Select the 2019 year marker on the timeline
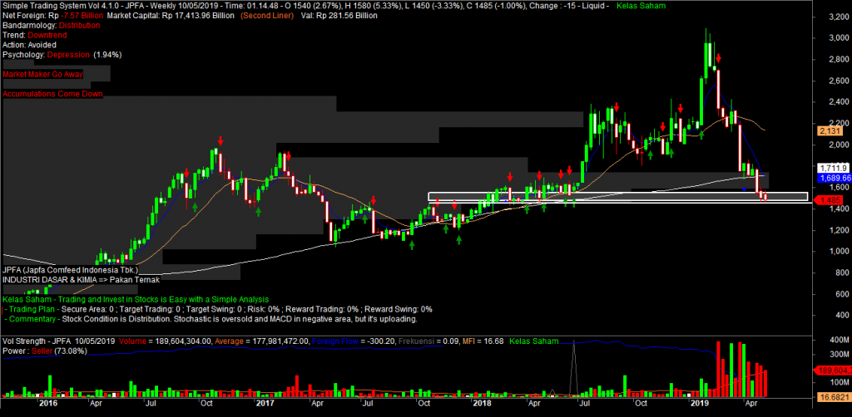Screen dimensions: 852x417 click(x=697, y=402)
